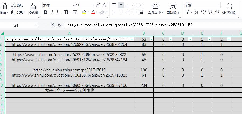Click the fx insert function button
The image size is (242, 114).
point(60,25)
